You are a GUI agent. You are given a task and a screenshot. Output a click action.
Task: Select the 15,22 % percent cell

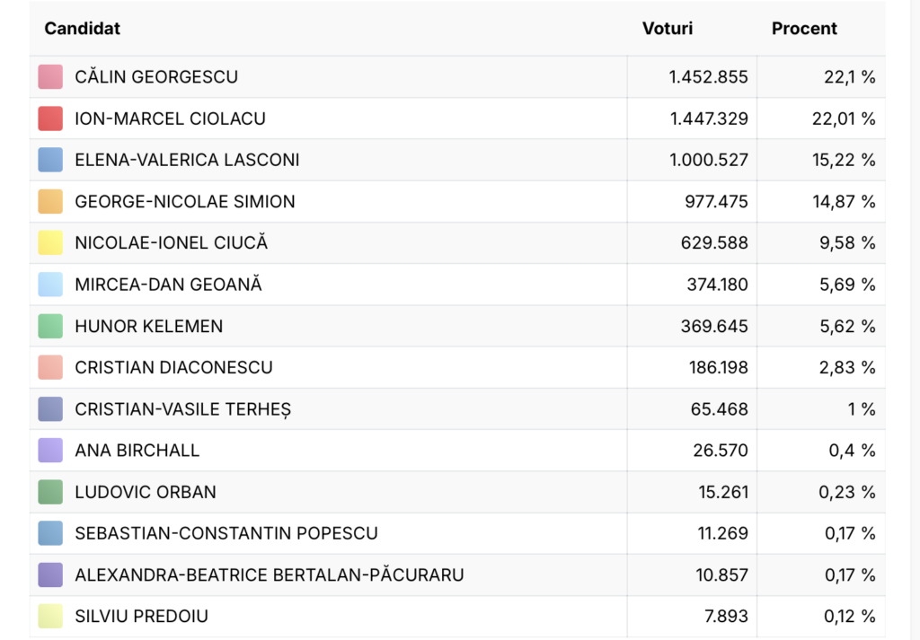click(x=821, y=160)
